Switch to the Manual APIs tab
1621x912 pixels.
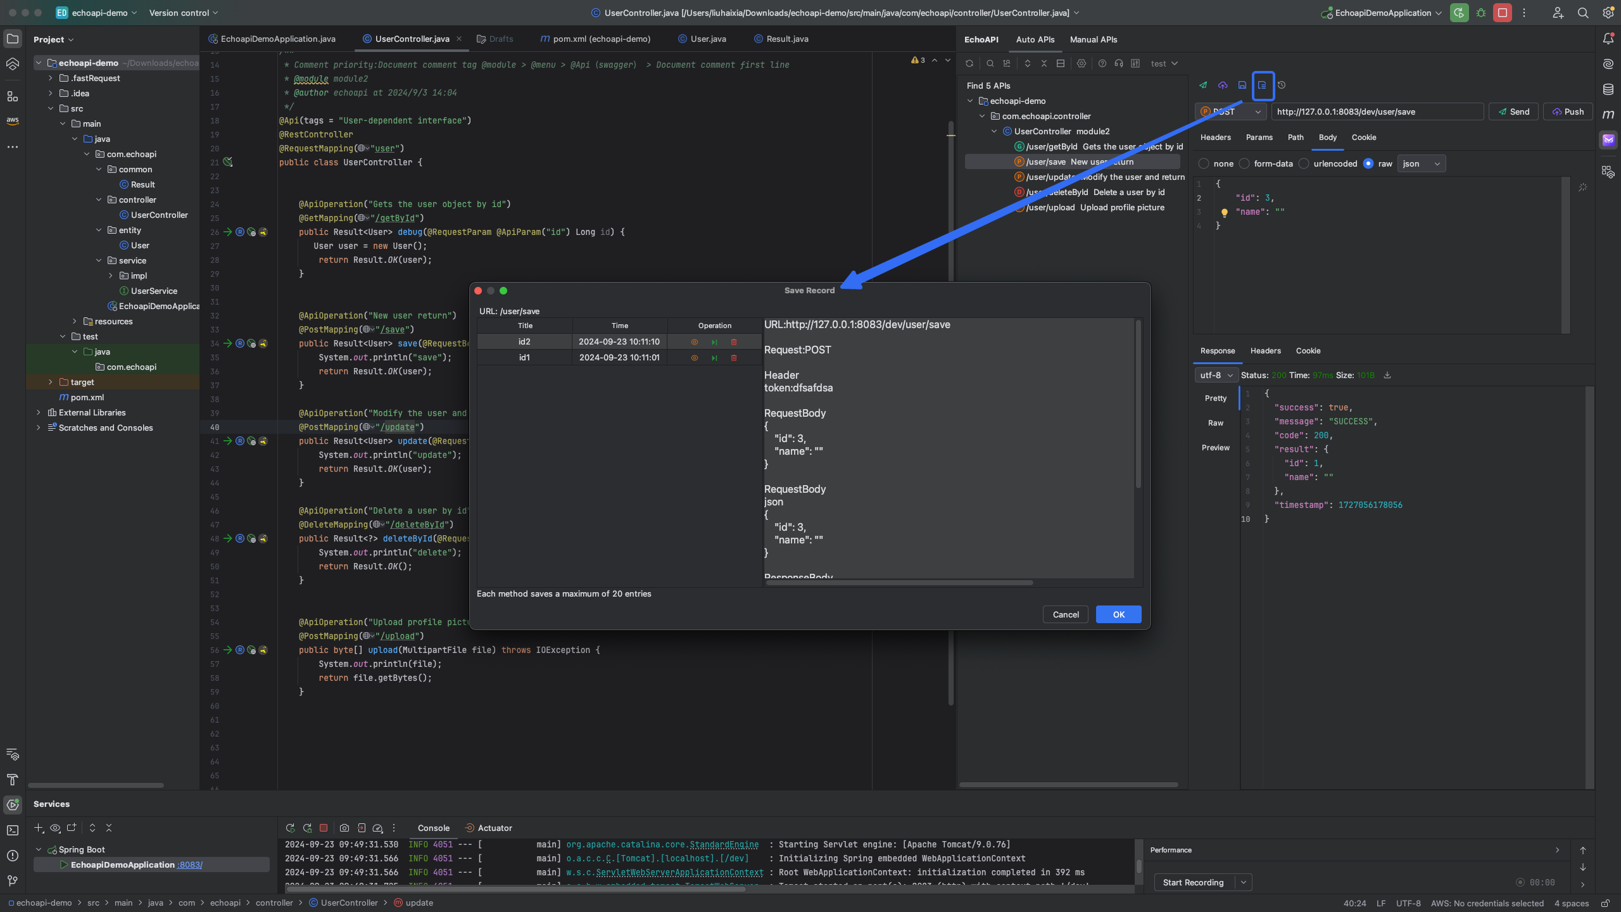coord(1093,39)
